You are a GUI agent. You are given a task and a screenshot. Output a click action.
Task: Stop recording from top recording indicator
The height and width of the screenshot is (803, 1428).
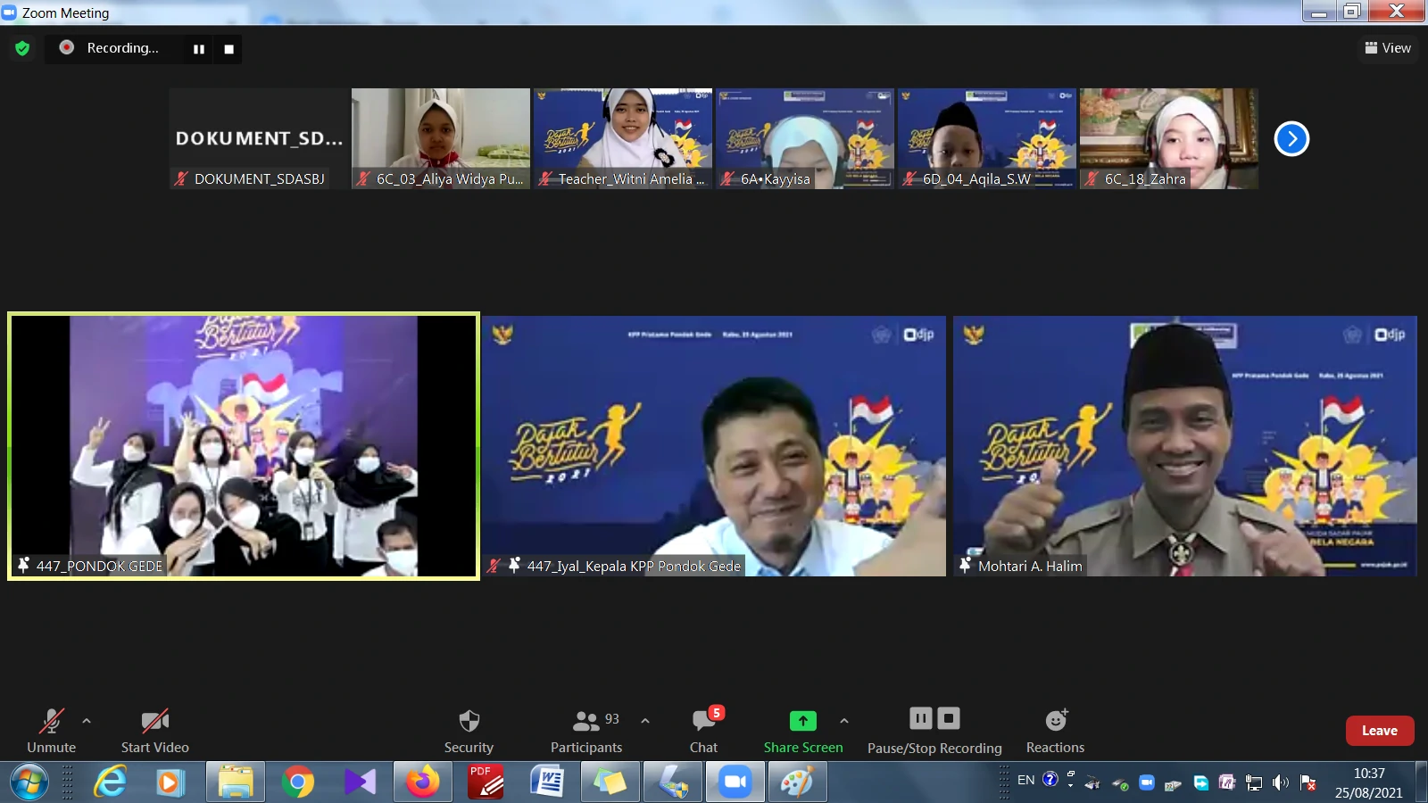[229, 49]
